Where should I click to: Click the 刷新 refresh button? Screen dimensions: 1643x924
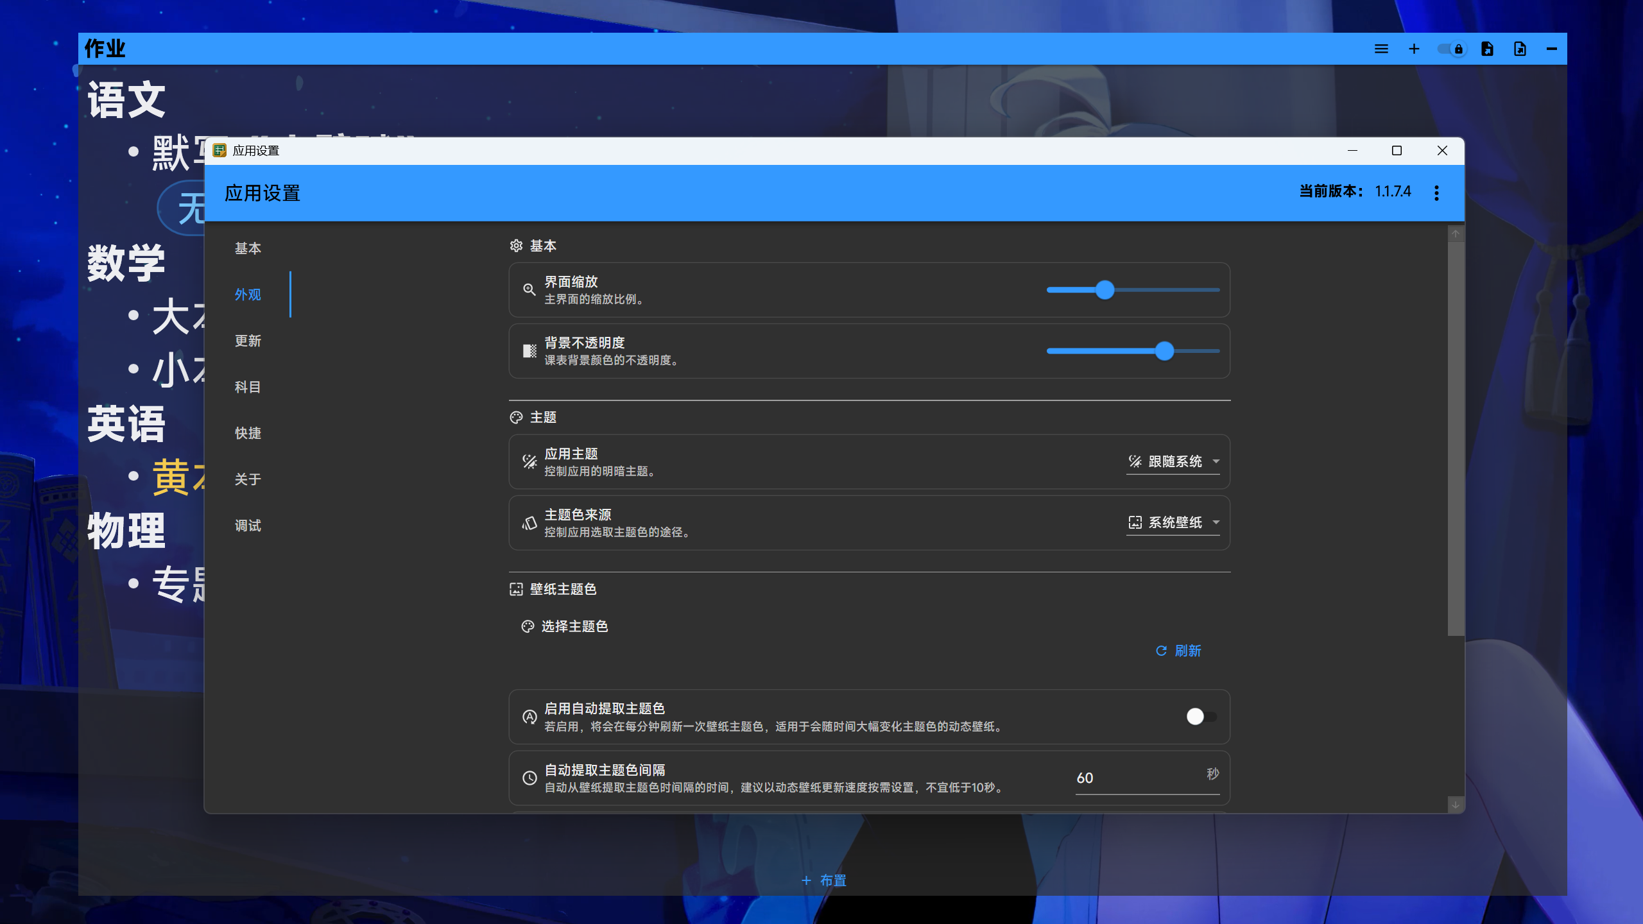tap(1178, 651)
